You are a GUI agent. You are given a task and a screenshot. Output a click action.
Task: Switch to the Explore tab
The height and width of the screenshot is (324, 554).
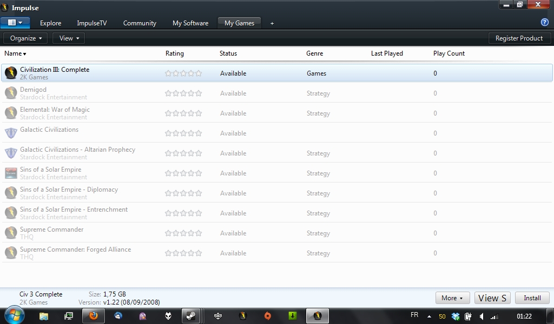[x=50, y=23]
